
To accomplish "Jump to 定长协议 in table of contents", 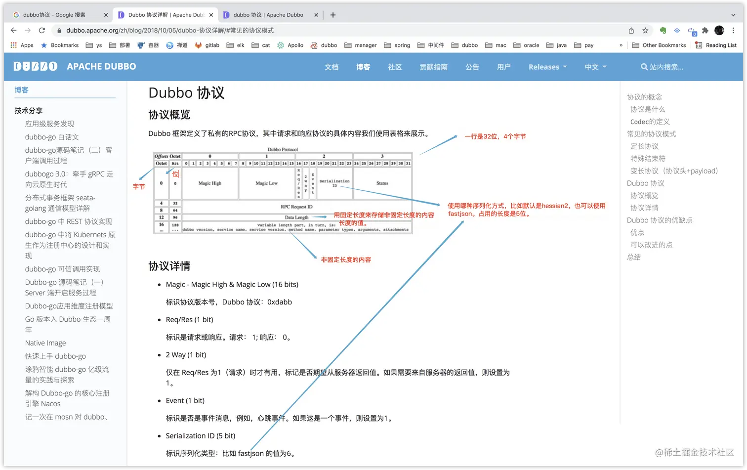I will 644,146.
